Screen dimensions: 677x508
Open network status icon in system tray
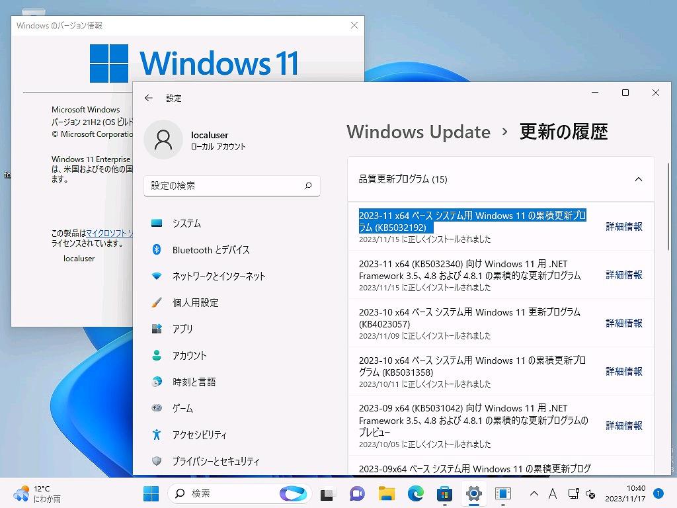573,493
